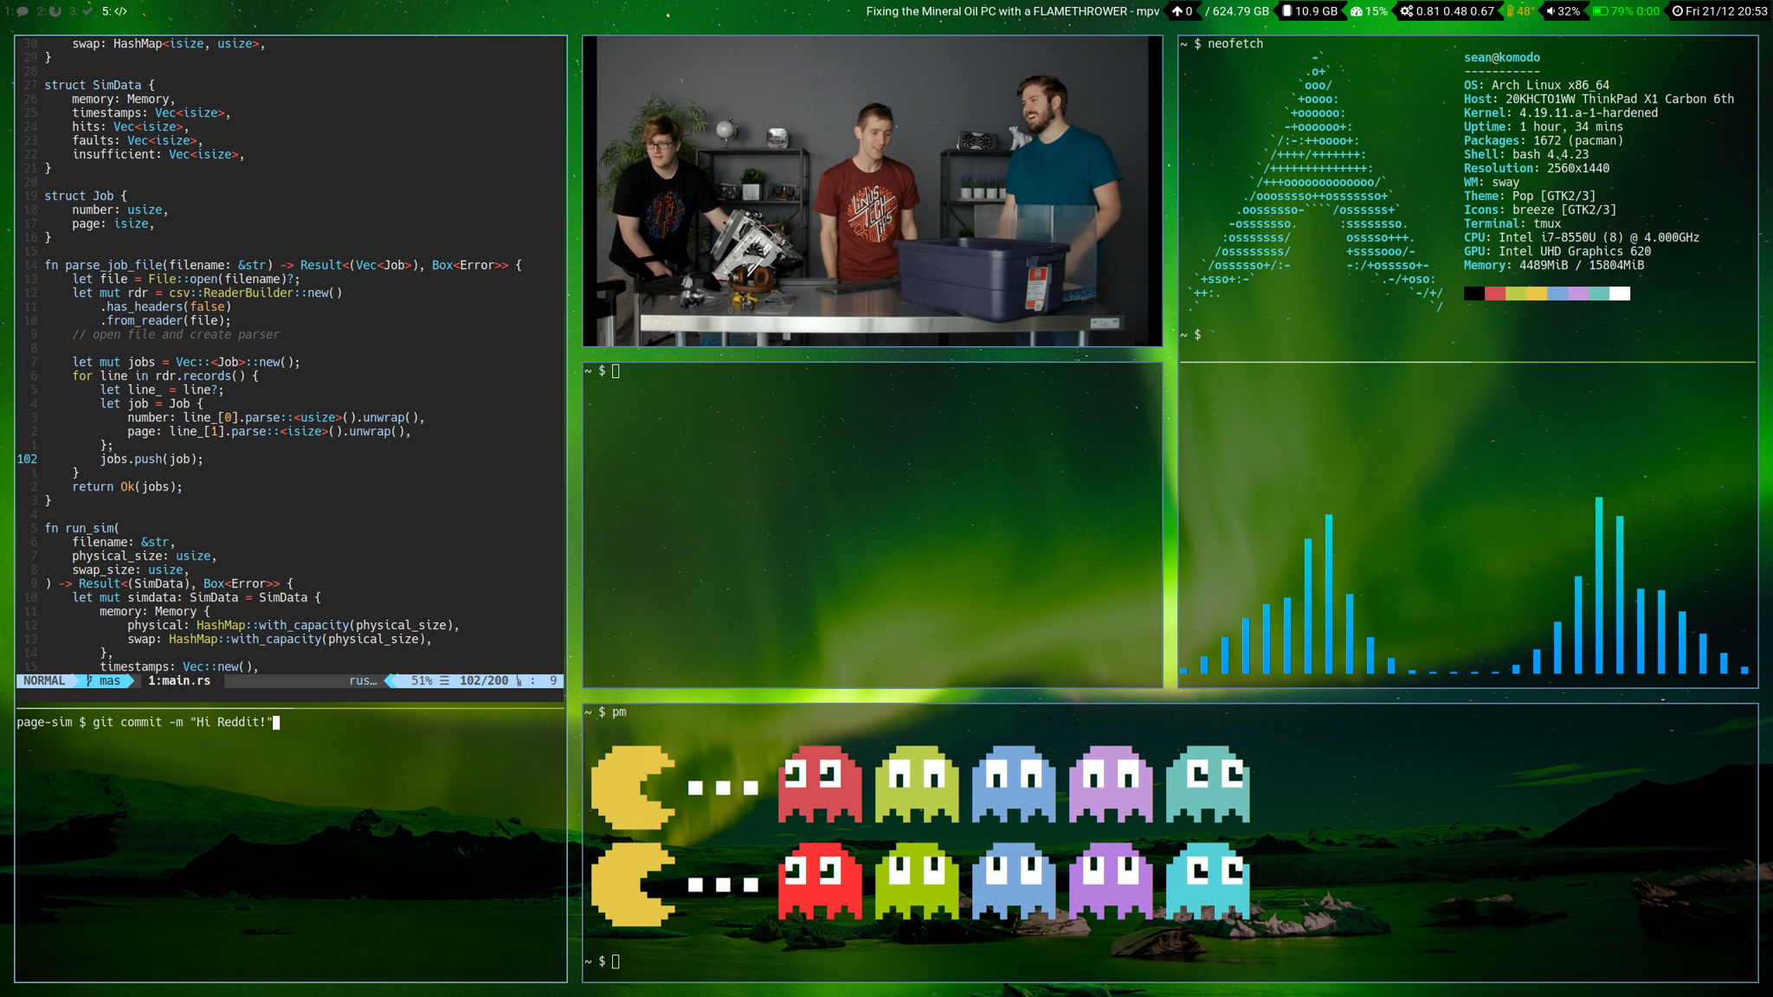
Task: Click the 32% volume speaker icon
Action: coord(1551,11)
